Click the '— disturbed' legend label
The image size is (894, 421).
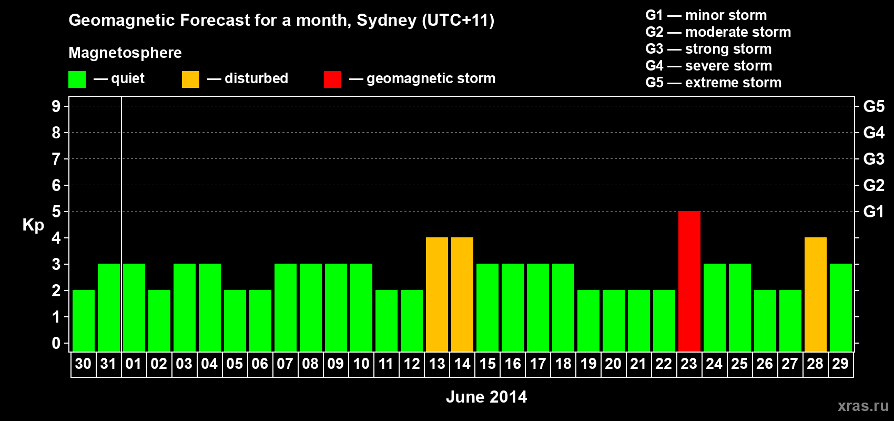(248, 78)
